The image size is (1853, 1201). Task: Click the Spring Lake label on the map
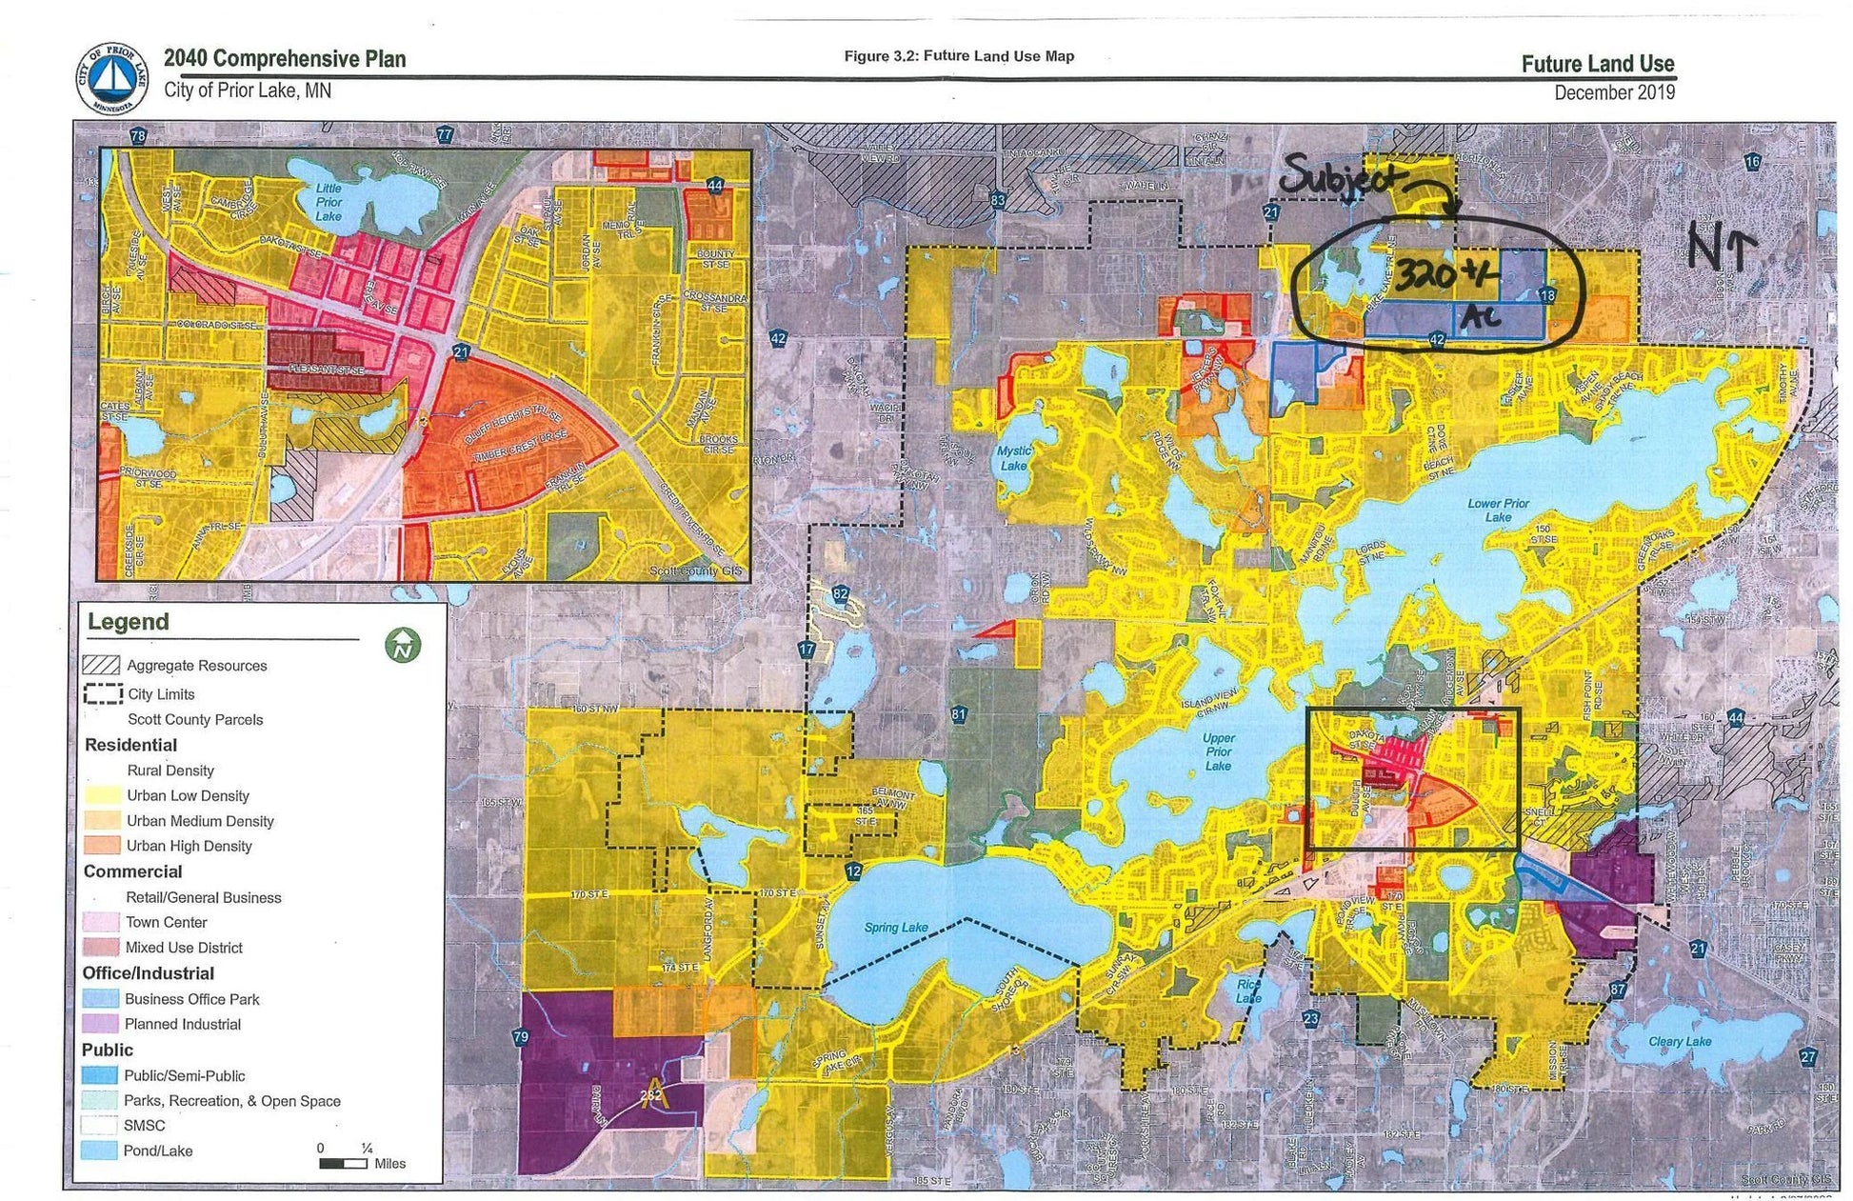coord(896,928)
